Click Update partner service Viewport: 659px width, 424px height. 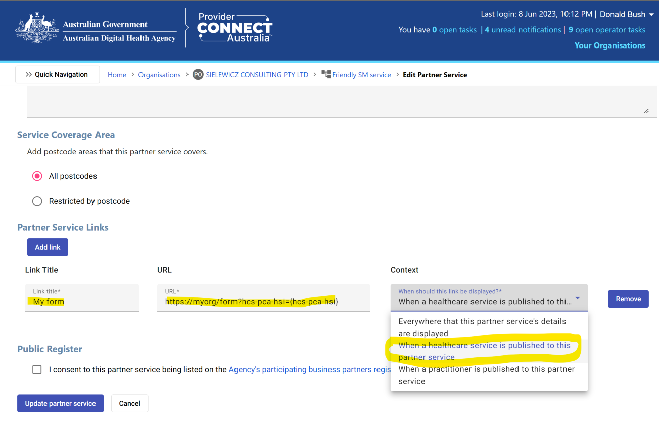(x=60, y=403)
